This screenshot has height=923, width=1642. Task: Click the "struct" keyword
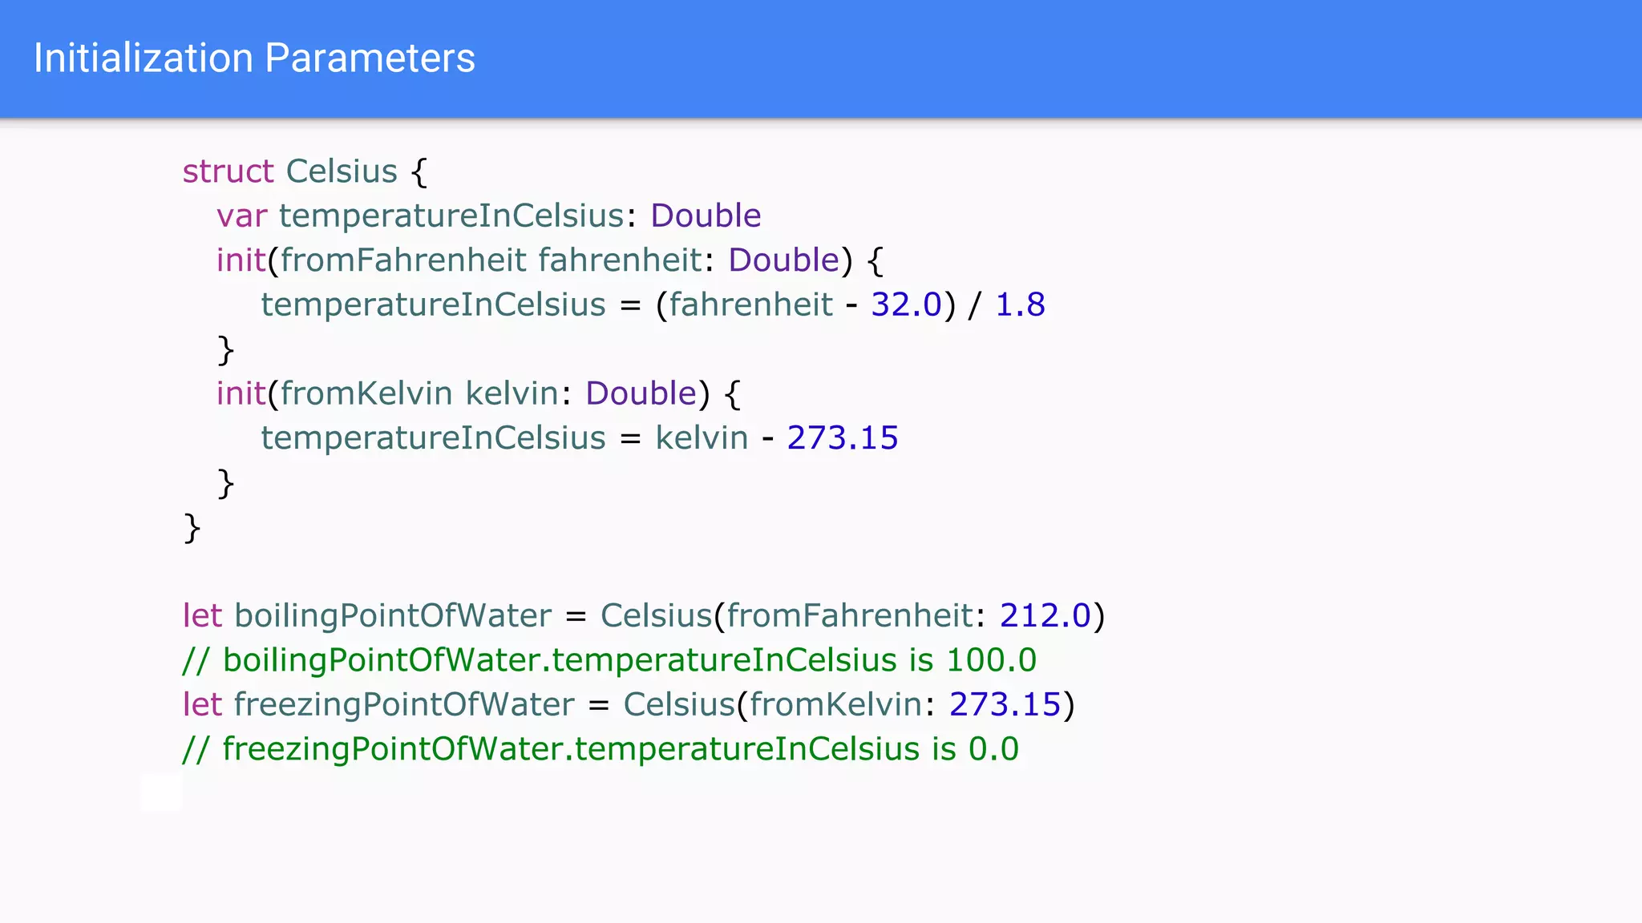(228, 171)
